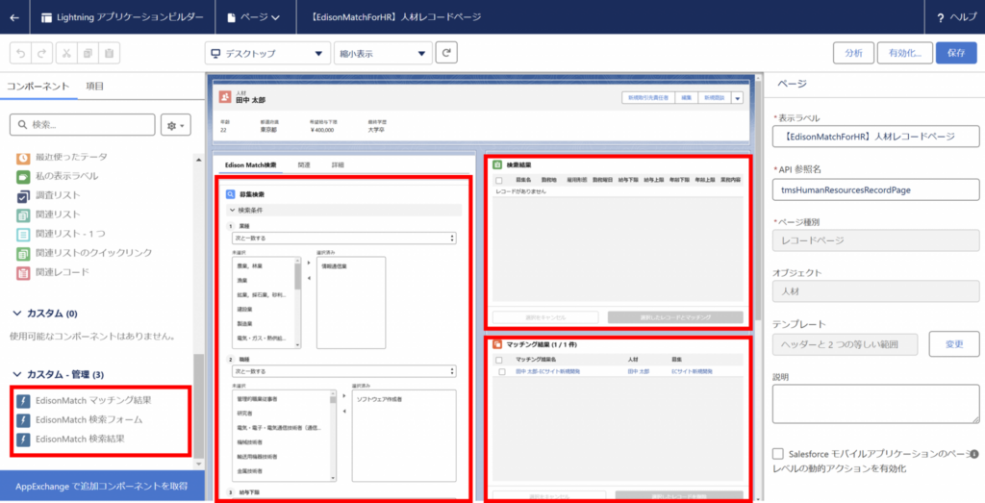Switch to the 項目 tab
Viewport: 985px width, 503px height.
point(95,87)
